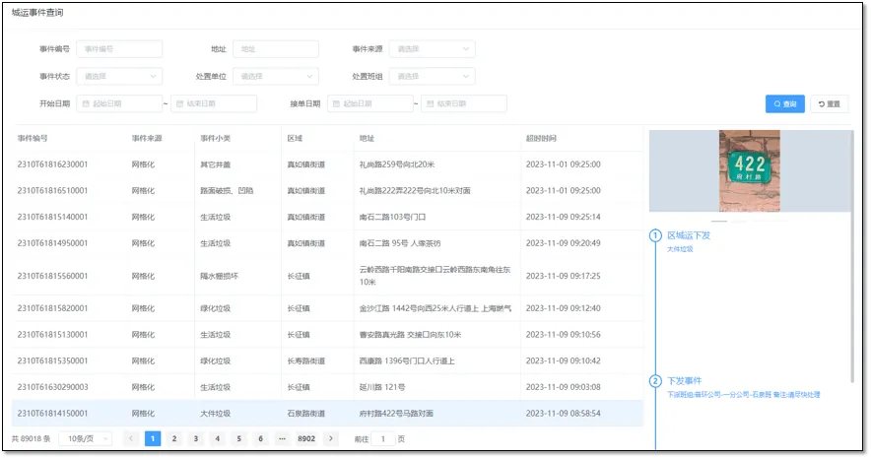
Task: Click address 礼尚路259号向北20米
Action: pyautogui.click(x=397, y=164)
